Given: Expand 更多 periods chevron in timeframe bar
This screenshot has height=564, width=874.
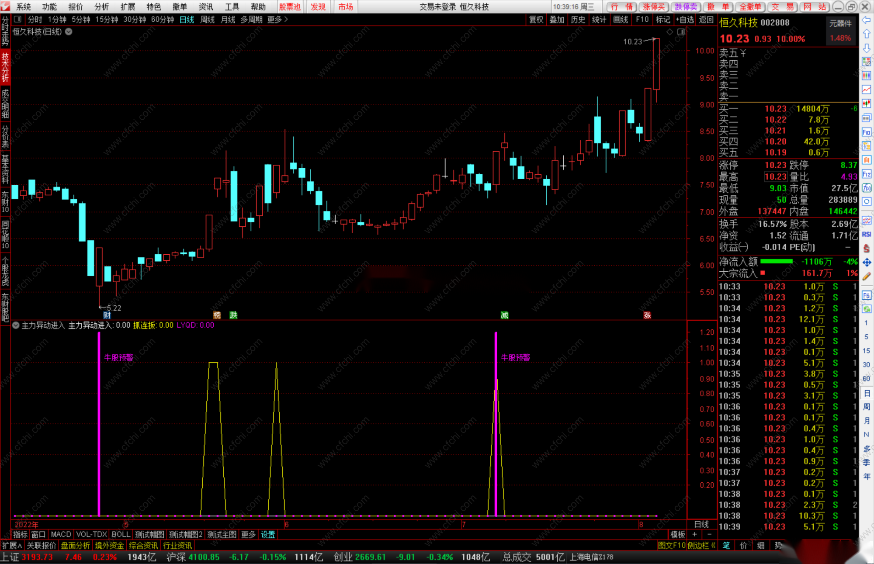Looking at the screenshot, I should (x=286, y=19).
